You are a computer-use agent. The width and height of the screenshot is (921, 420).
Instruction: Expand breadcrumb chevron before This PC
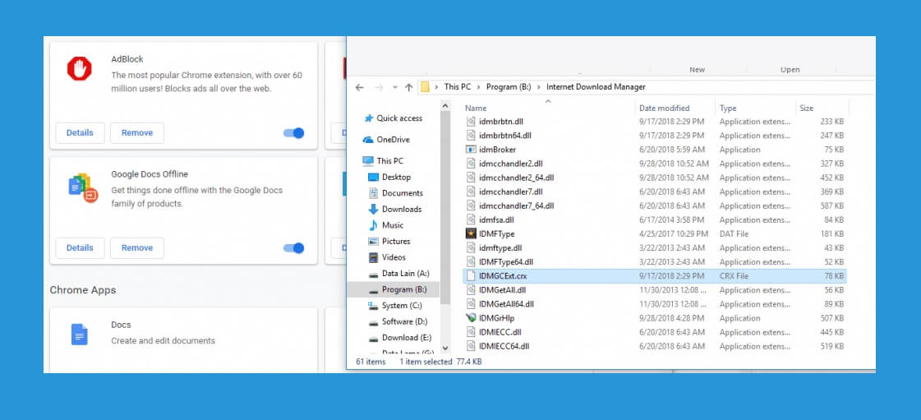(x=436, y=87)
